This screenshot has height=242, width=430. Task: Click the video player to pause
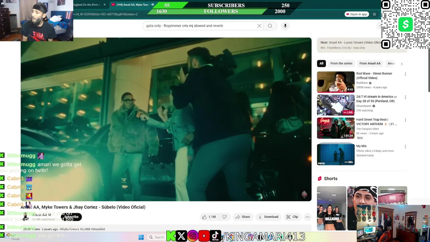click(166, 119)
